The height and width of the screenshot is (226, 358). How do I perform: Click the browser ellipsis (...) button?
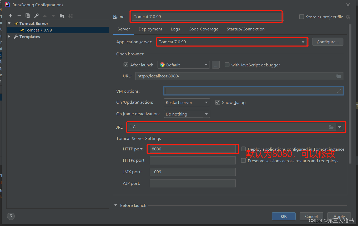(x=216, y=65)
